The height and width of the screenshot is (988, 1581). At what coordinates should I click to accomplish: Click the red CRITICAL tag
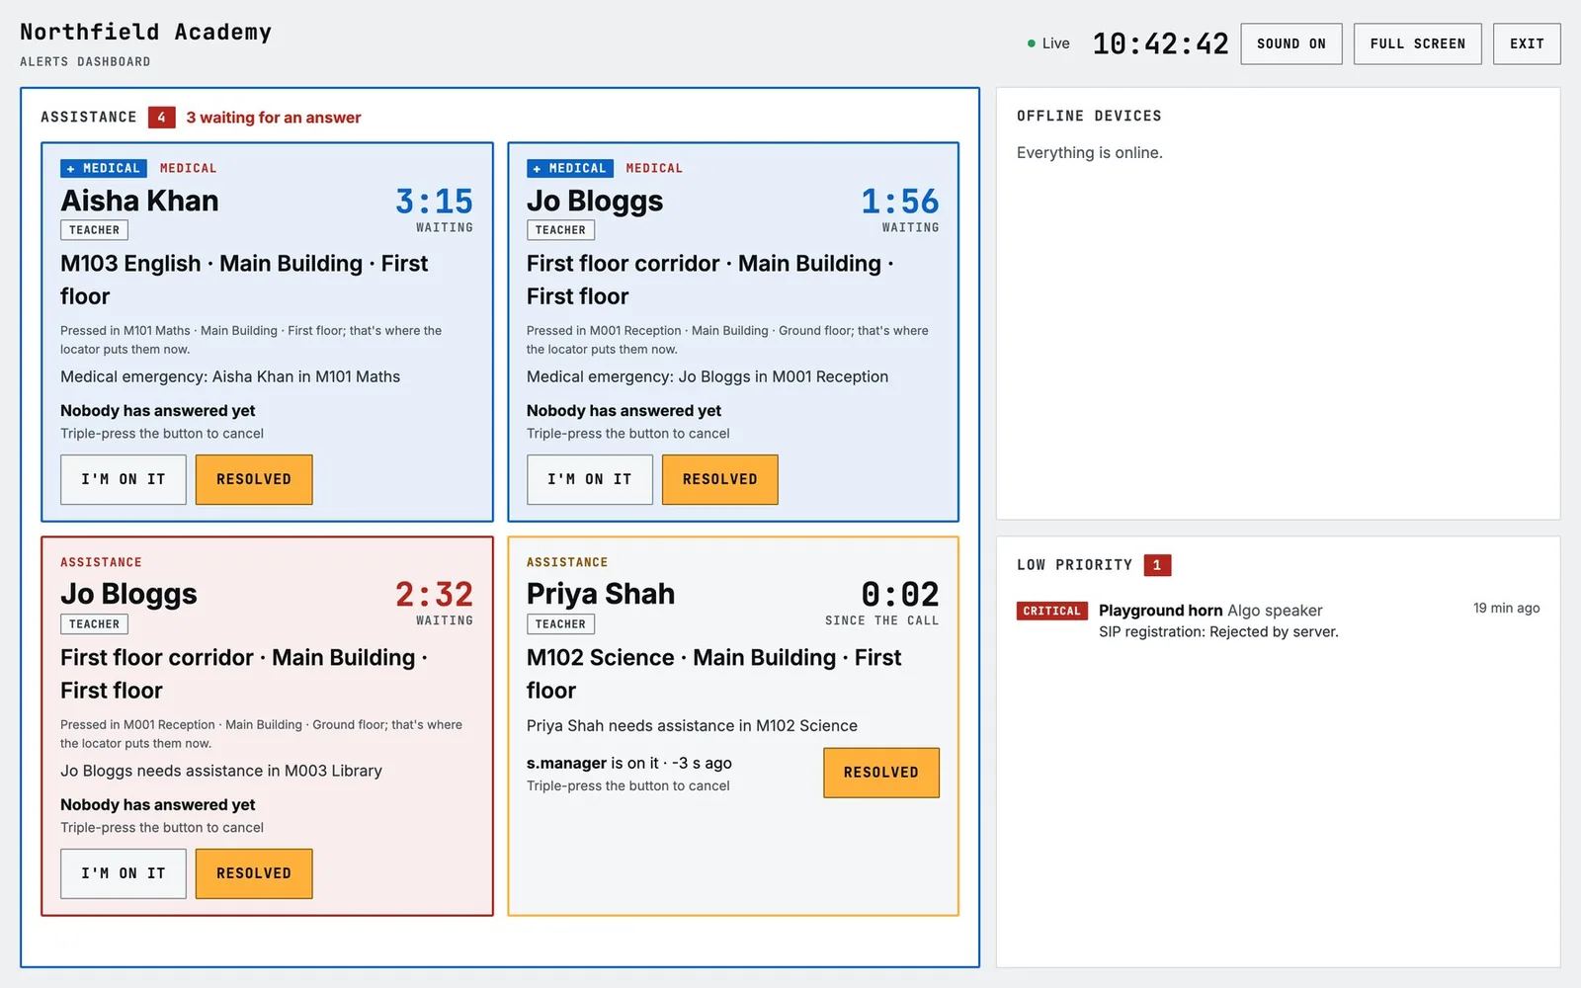click(x=1052, y=611)
